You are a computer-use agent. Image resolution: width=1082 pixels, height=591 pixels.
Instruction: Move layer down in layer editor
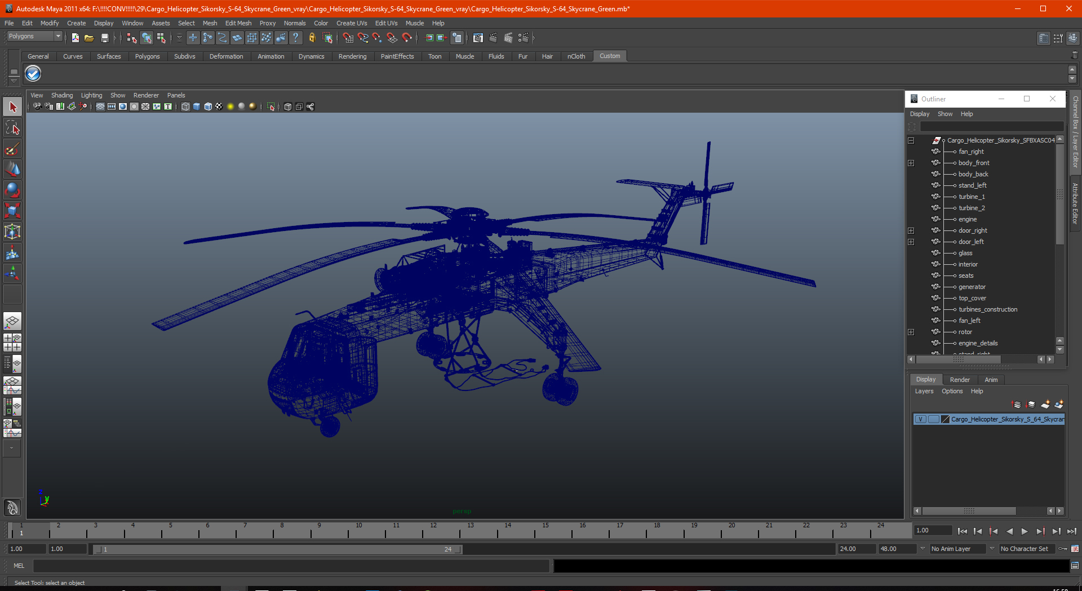(x=1031, y=405)
